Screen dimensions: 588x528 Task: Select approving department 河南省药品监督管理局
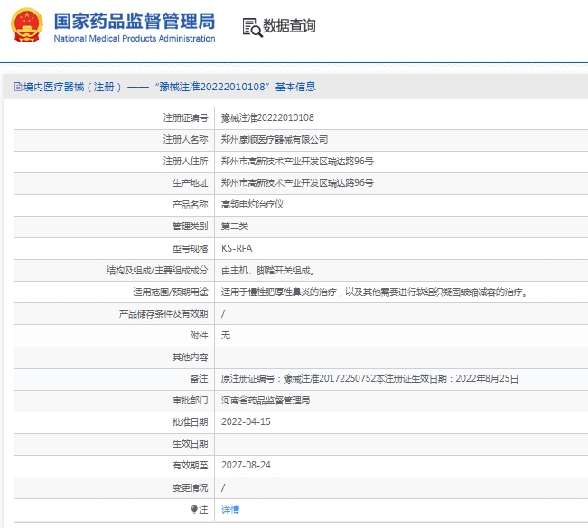coord(266,401)
